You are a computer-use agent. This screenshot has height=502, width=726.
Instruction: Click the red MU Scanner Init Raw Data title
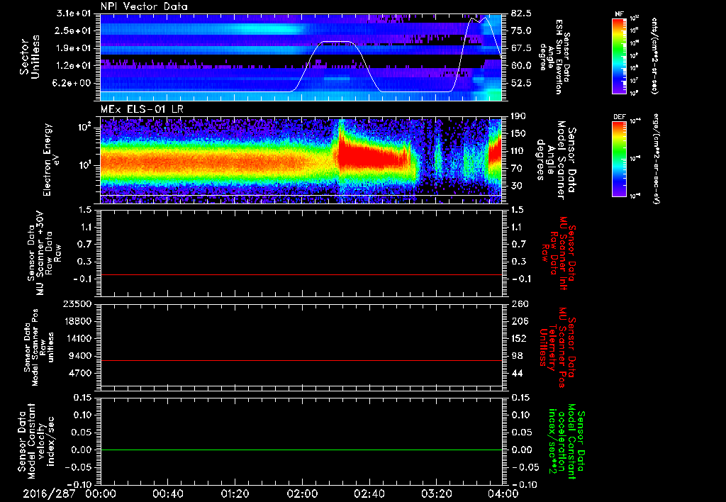pyautogui.click(x=559, y=253)
